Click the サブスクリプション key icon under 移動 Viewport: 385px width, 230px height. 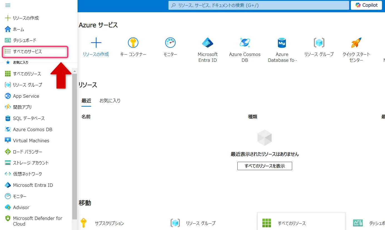click(83, 223)
